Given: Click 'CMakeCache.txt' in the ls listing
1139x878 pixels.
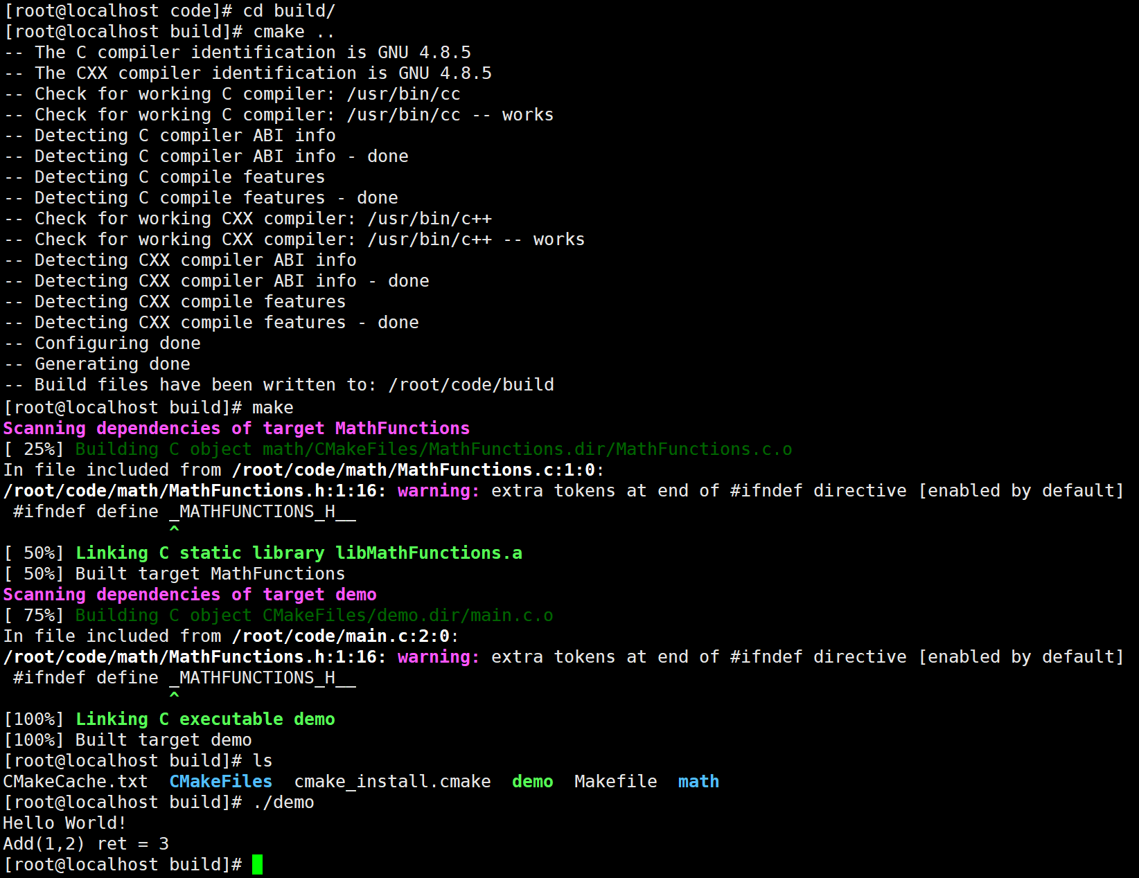Looking at the screenshot, I should [76, 782].
